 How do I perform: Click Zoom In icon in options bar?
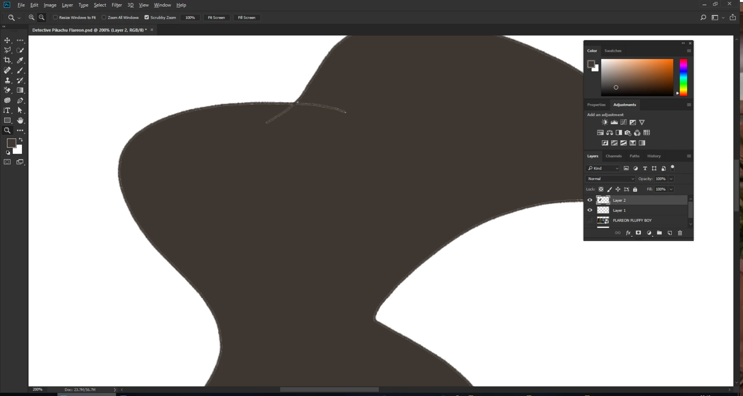pyautogui.click(x=31, y=17)
